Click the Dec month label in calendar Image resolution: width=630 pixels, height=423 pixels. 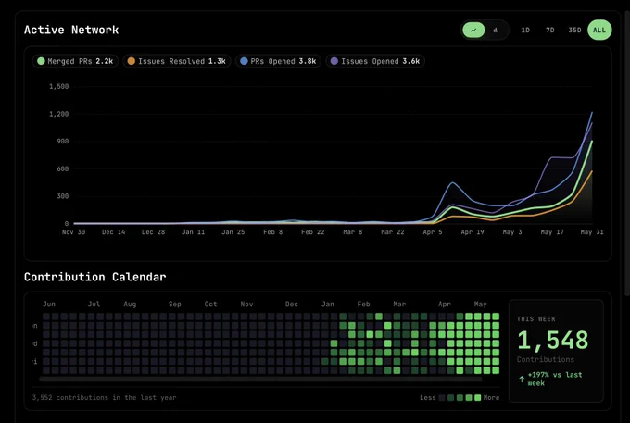pos(292,305)
